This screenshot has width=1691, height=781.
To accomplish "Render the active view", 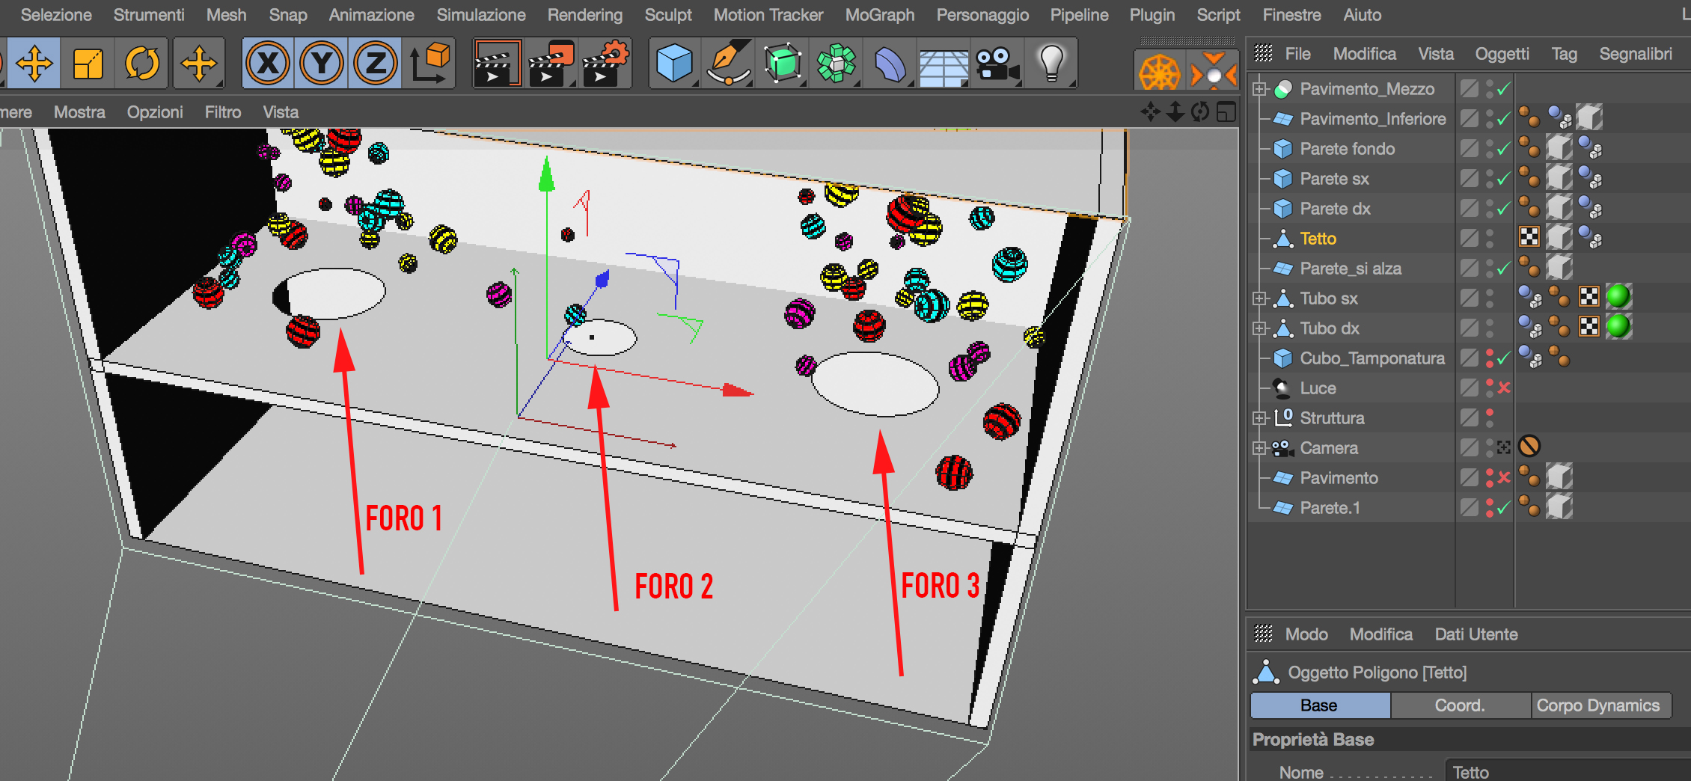I will [497, 63].
